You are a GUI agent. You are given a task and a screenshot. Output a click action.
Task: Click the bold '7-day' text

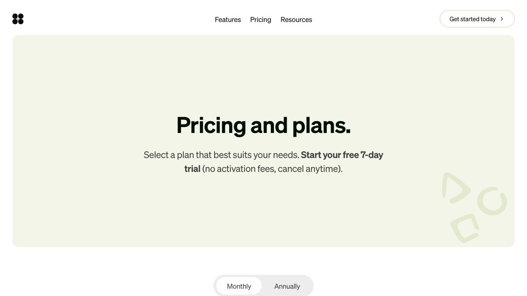pyautogui.click(x=372, y=155)
